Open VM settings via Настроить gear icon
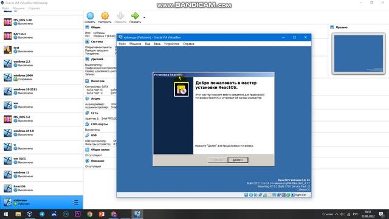The height and width of the screenshot is (219, 389). click(x=105, y=16)
